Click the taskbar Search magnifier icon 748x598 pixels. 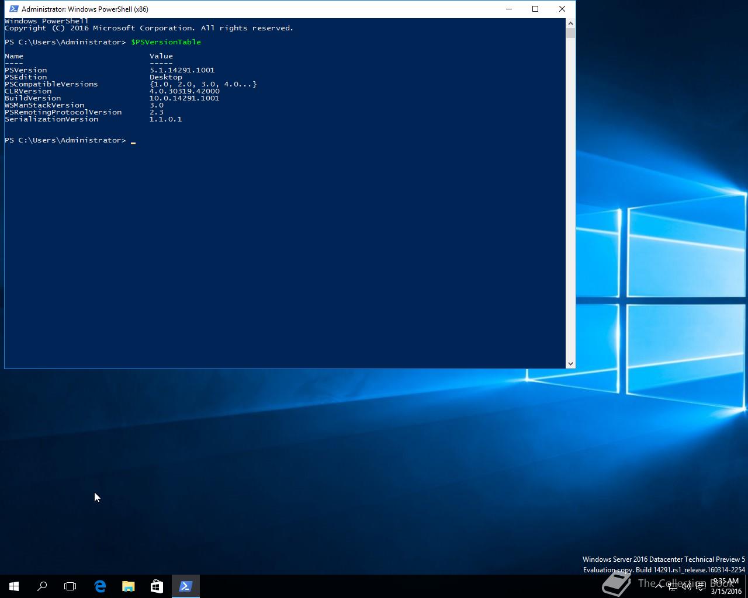(42, 586)
